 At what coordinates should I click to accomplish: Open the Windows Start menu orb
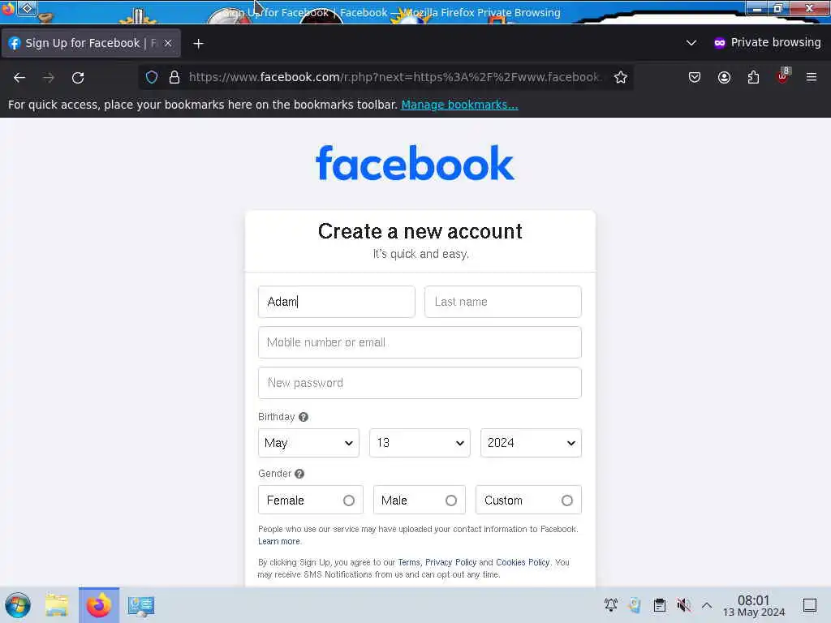coord(18,605)
